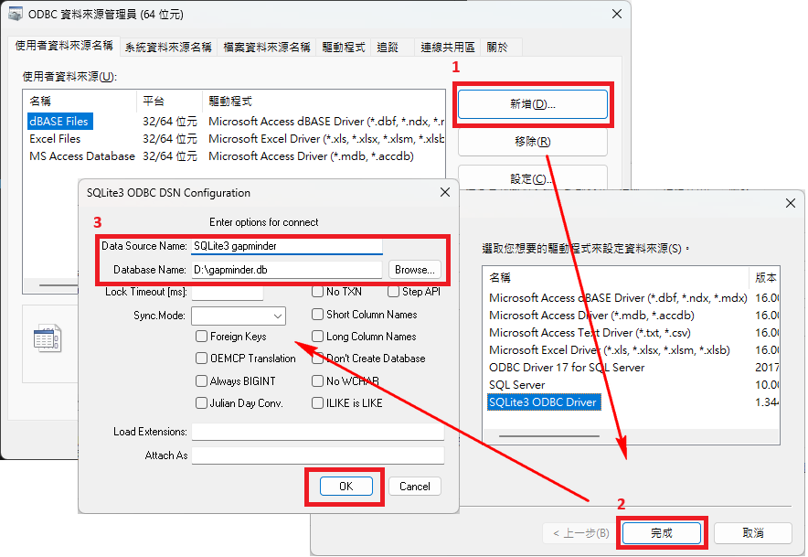
Task: Toggle Long Column Names option
Action: (317, 337)
